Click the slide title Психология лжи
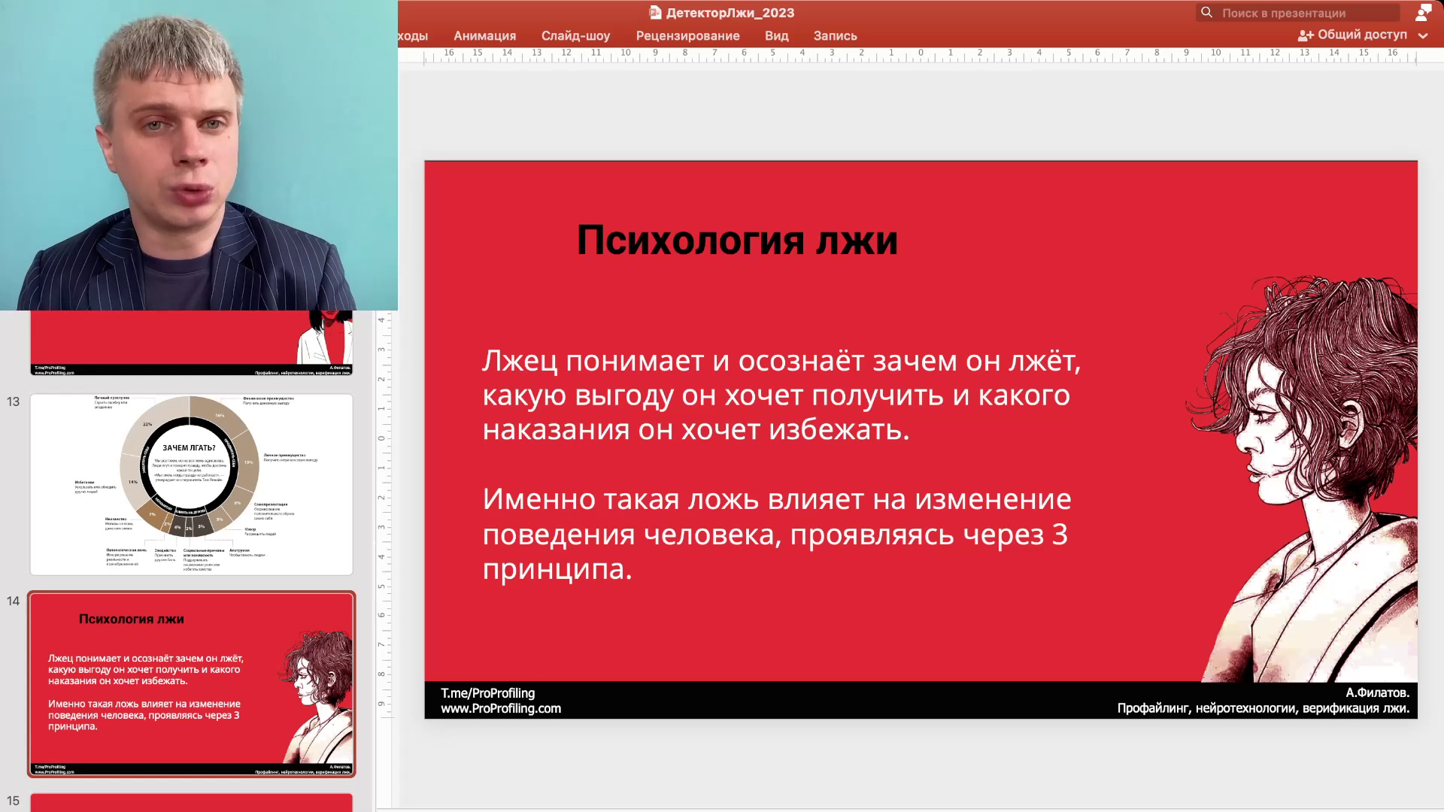 pyautogui.click(x=736, y=241)
